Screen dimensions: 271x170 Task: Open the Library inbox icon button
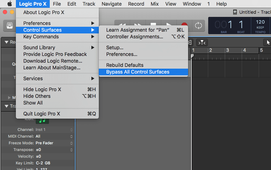10,25
